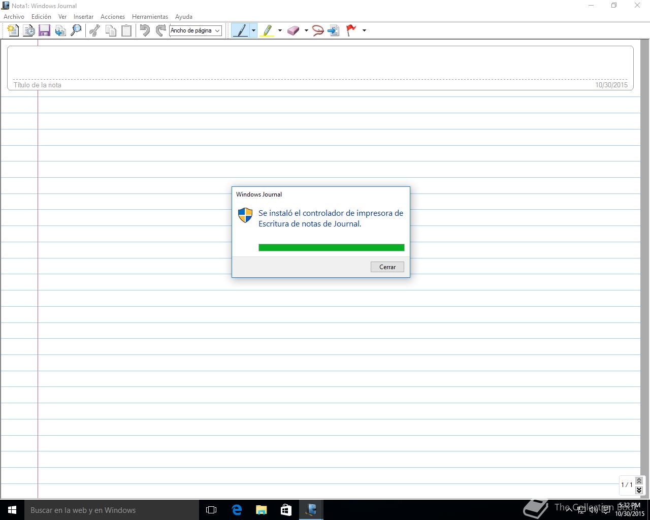
Task: Open the Highlighter options arrow
Action: (x=280, y=30)
